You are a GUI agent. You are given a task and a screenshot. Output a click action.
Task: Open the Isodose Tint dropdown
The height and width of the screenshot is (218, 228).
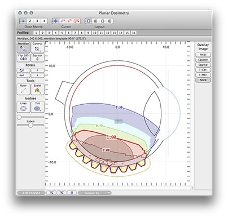coord(37,107)
